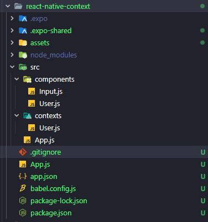Select the src folder name
The height and width of the screenshot is (222, 208).
click(35, 67)
